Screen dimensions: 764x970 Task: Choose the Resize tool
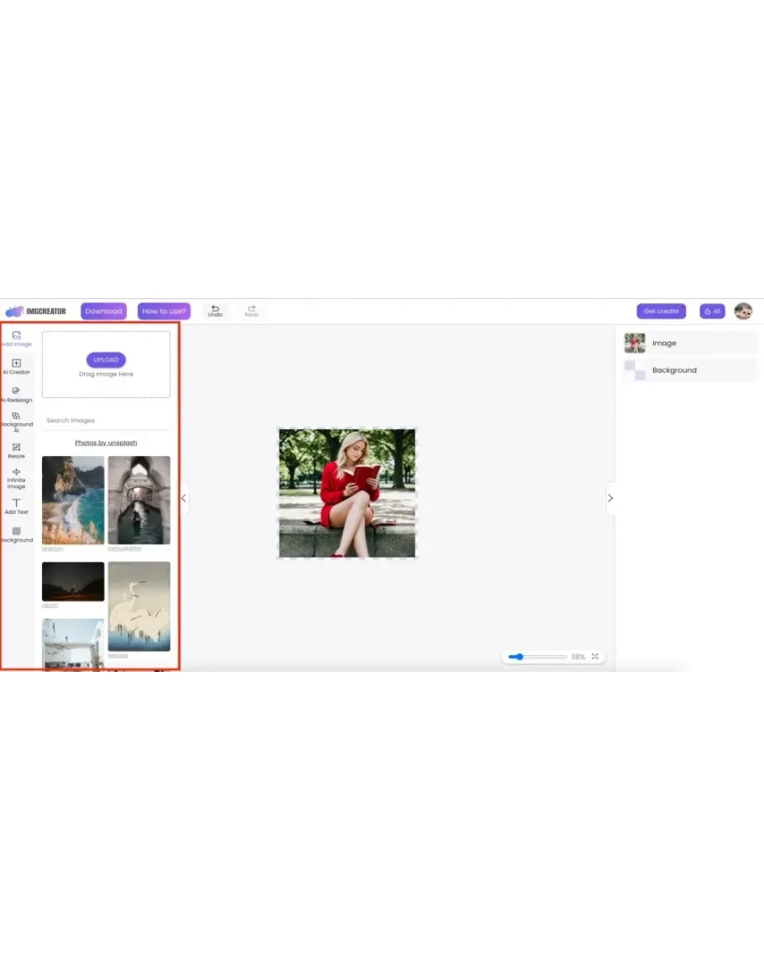[x=16, y=450]
